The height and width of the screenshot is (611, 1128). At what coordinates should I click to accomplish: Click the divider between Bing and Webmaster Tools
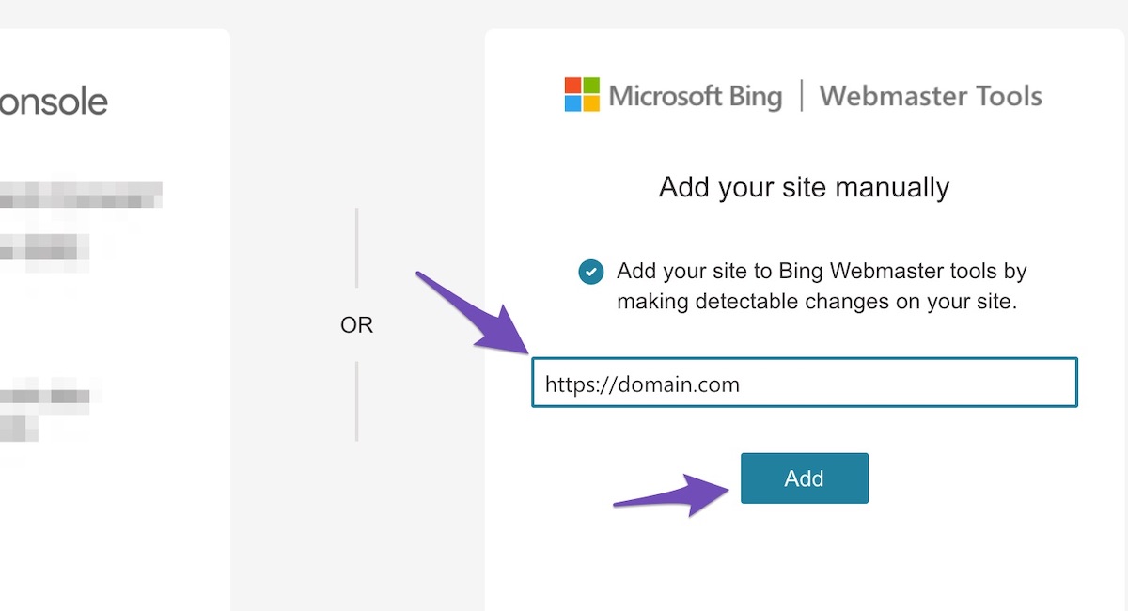pyautogui.click(x=802, y=96)
